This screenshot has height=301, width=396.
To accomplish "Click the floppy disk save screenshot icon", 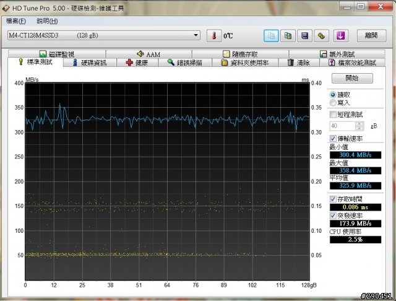I will coord(304,36).
